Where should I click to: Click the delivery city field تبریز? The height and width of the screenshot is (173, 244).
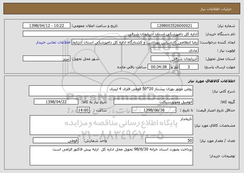point(47,59)
